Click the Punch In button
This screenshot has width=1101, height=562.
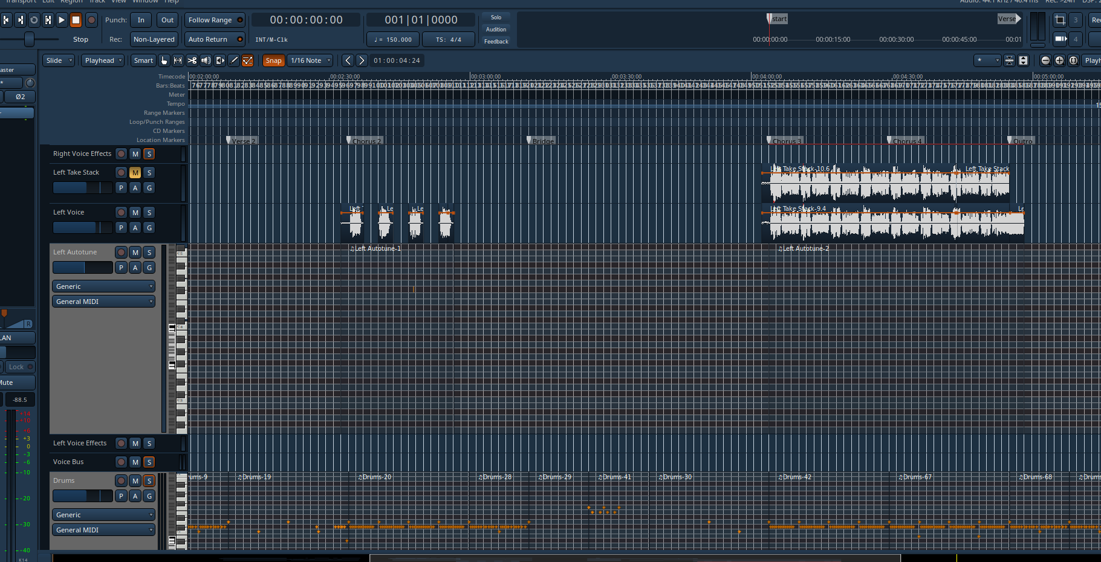[x=141, y=20]
